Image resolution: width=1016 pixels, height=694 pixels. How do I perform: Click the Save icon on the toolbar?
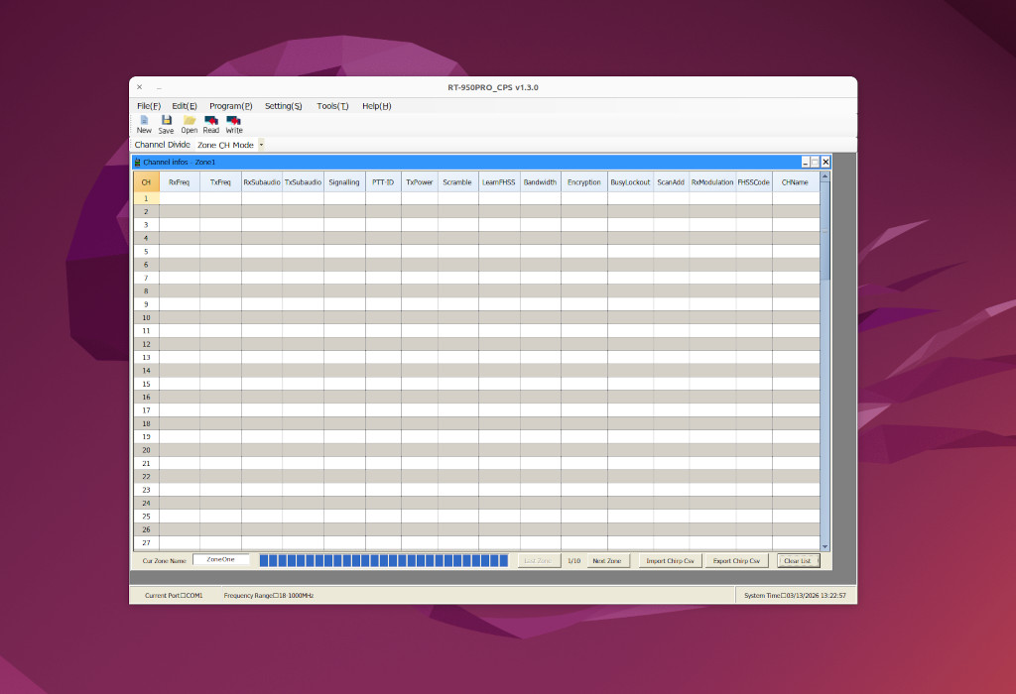point(166,123)
